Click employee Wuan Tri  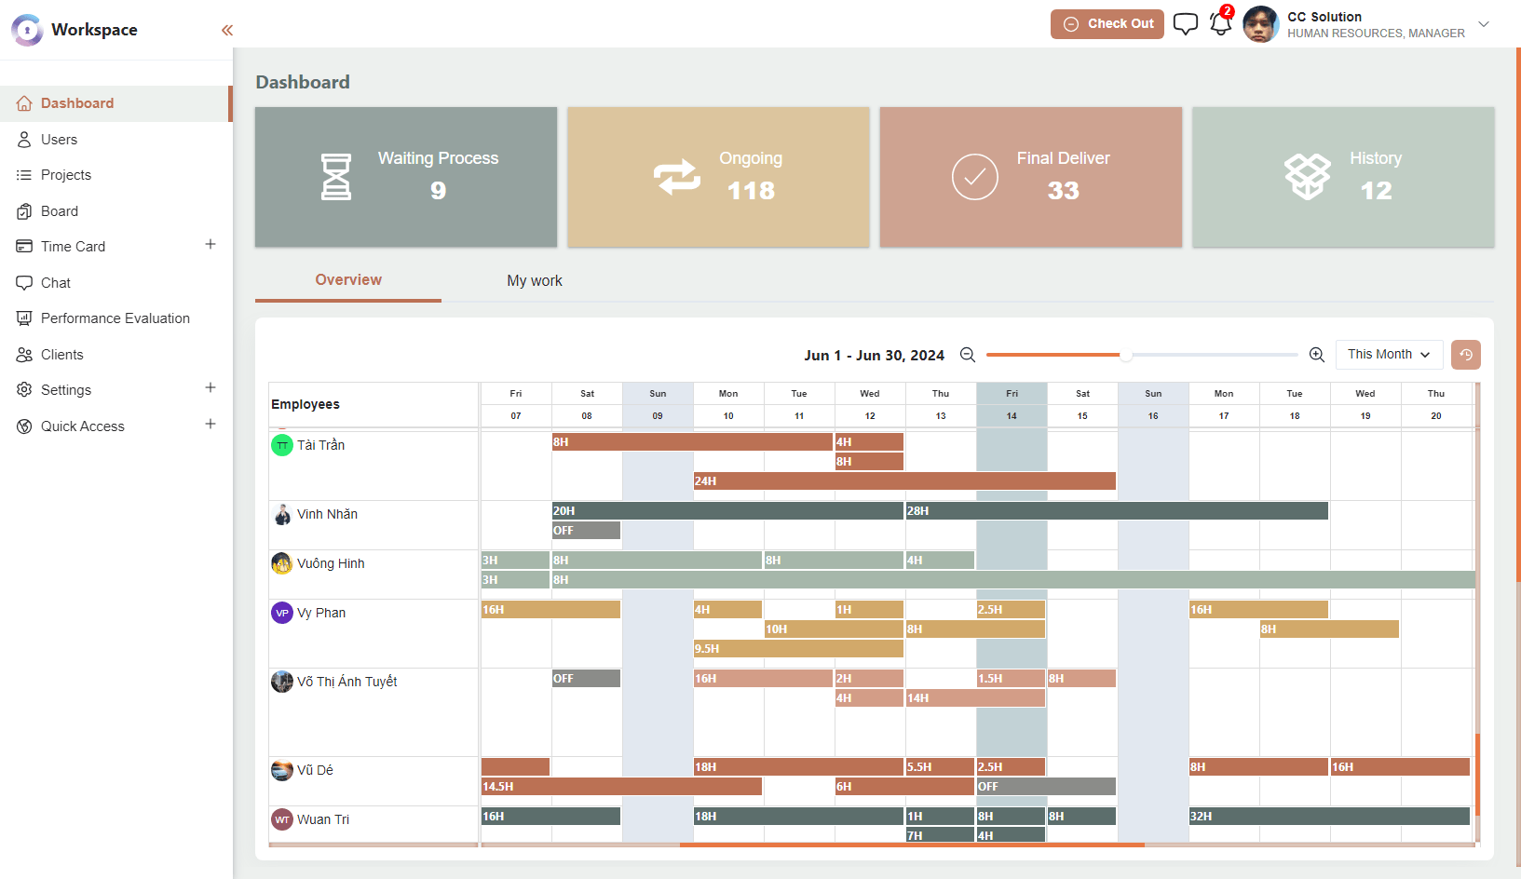323,820
